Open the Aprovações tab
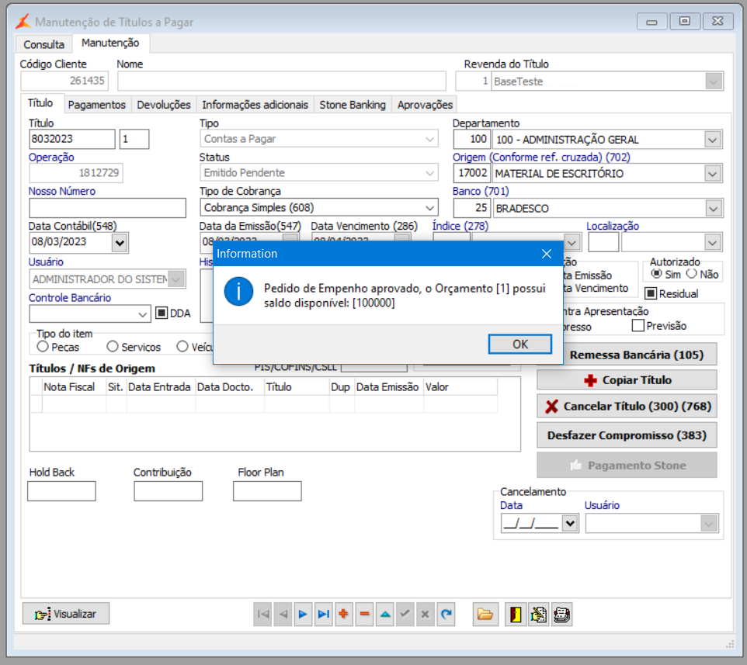747x665 pixels. pos(425,105)
